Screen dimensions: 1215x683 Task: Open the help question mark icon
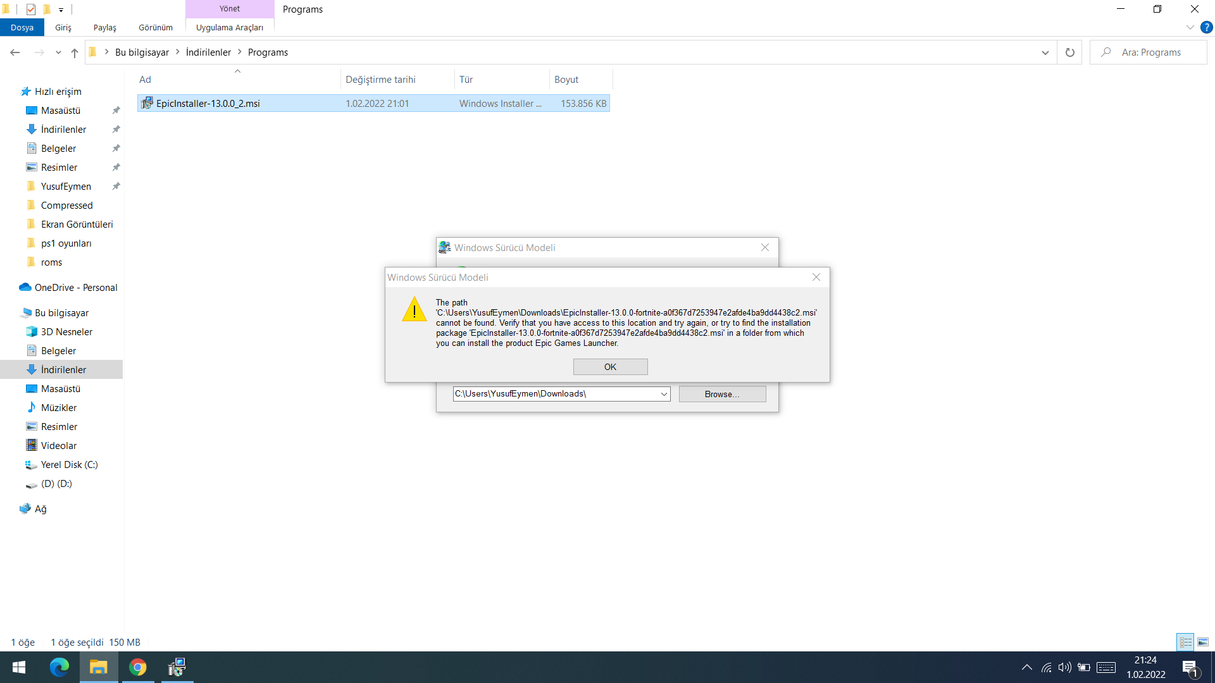pyautogui.click(x=1206, y=27)
